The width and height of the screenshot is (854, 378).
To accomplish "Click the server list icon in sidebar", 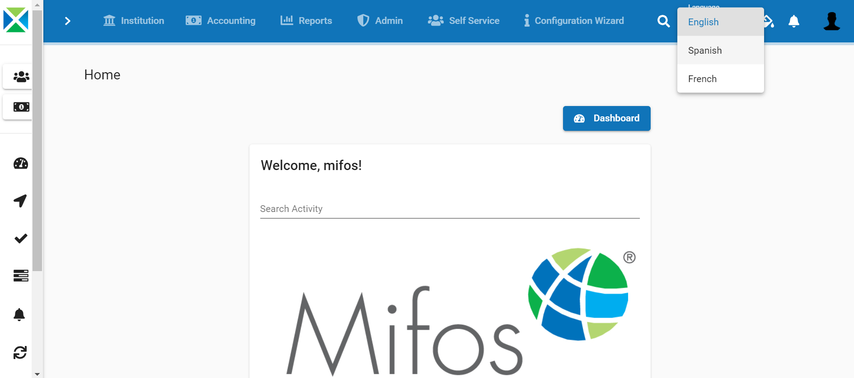I will point(21,276).
